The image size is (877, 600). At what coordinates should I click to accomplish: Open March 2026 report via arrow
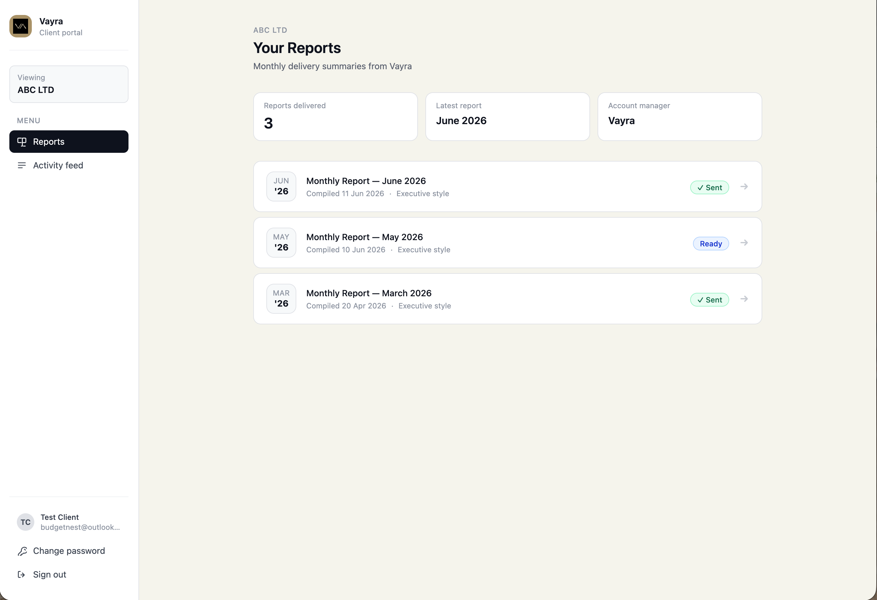click(x=744, y=299)
